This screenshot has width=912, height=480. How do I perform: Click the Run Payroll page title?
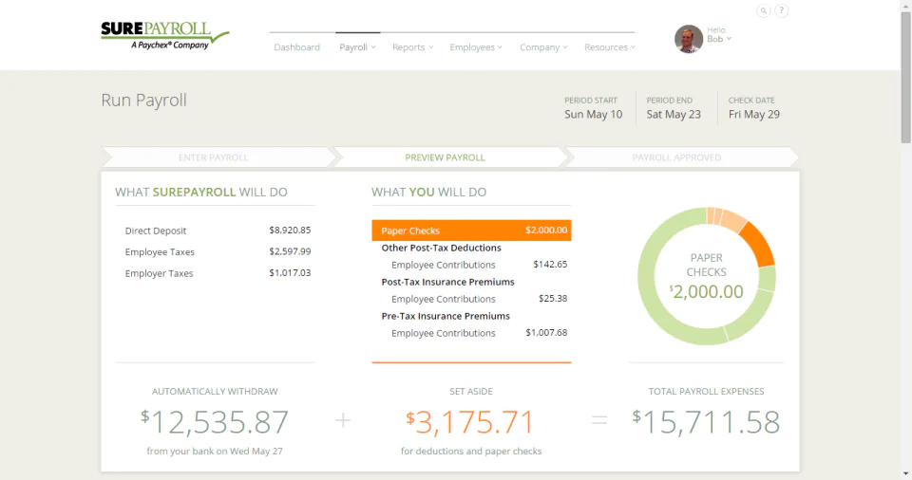pyautogui.click(x=143, y=100)
